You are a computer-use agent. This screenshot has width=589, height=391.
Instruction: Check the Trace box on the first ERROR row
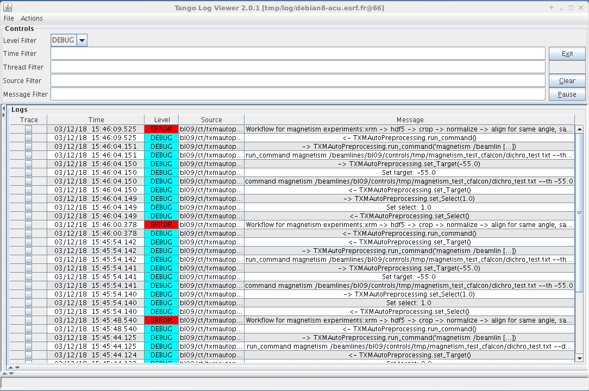(x=28, y=129)
